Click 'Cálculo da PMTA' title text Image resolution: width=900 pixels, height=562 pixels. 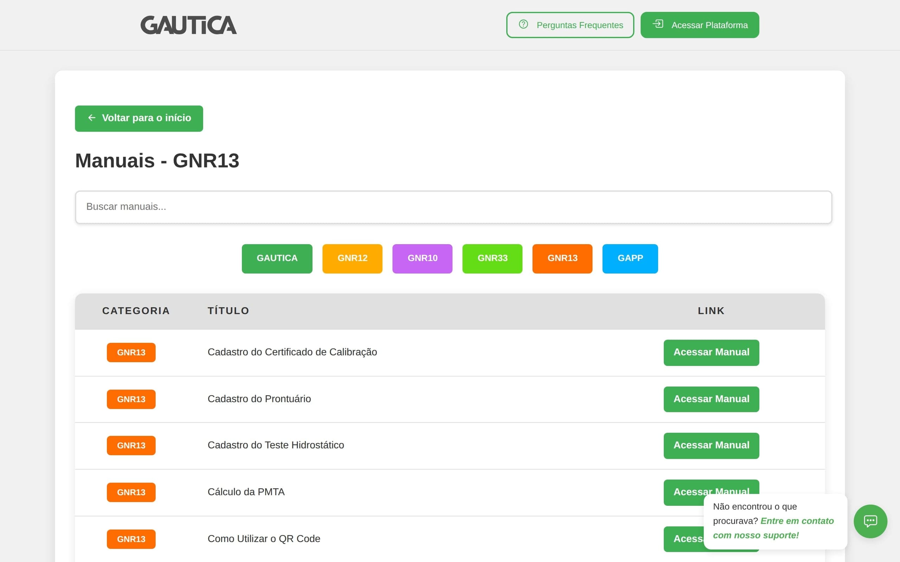coord(246,492)
